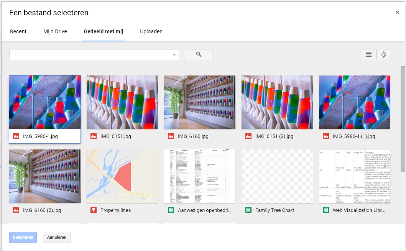
Task: Click the magnifier search button
Action: [198, 54]
